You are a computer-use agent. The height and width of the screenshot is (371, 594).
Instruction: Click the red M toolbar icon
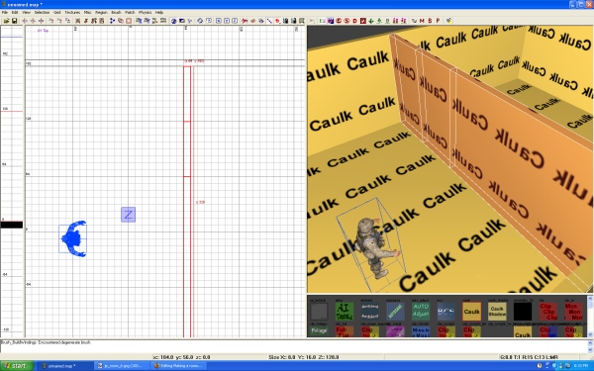422,21
